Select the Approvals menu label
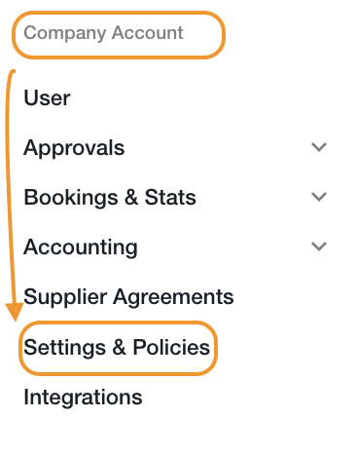The height and width of the screenshot is (456, 356). pos(74,148)
